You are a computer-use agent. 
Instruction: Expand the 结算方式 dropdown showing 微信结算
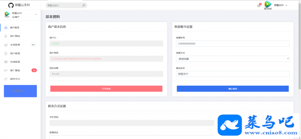233,59
